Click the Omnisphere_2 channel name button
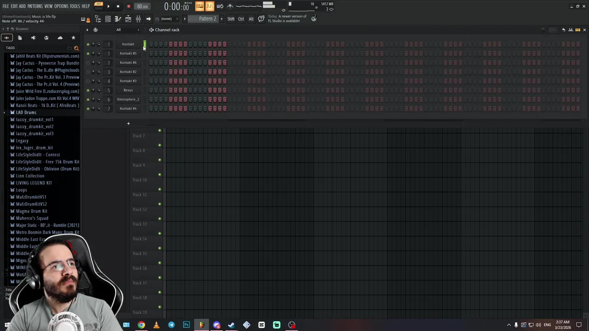The width and height of the screenshot is (589, 331). click(128, 100)
